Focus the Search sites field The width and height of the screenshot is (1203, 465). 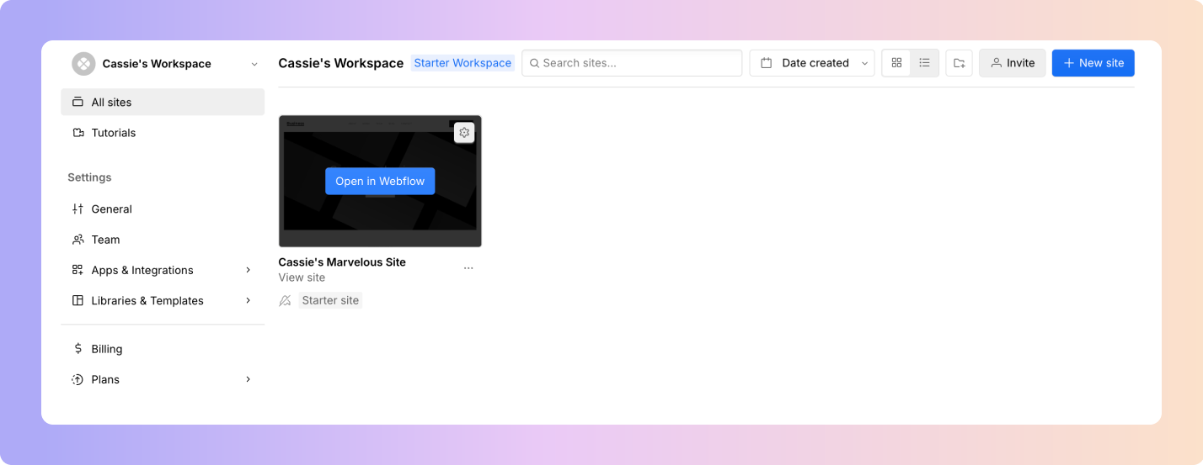tap(632, 63)
